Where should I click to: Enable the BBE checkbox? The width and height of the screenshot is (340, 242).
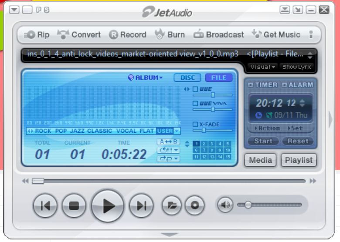(195, 89)
